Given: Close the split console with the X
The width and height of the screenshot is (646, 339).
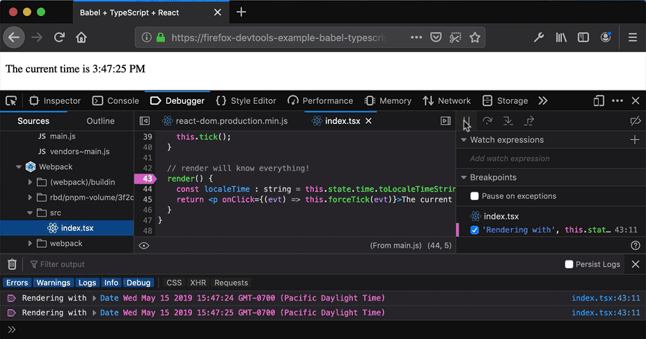Looking at the screenshot, I should [636, 264].
